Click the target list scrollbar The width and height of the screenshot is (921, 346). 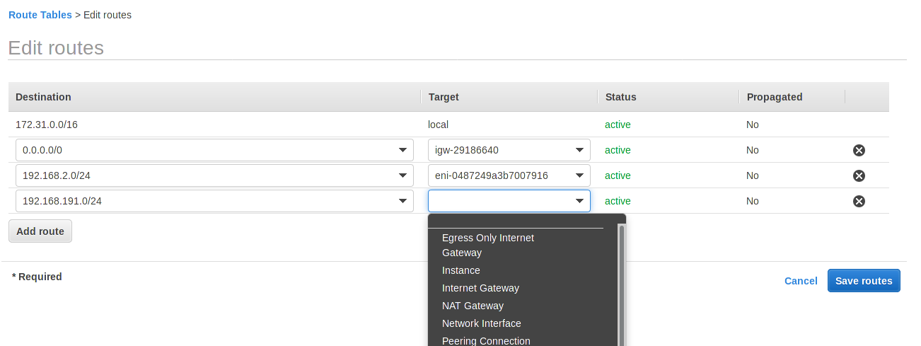point(622,283)
